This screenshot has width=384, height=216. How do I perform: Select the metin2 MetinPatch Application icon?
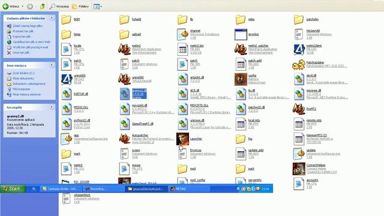[124, 49]
